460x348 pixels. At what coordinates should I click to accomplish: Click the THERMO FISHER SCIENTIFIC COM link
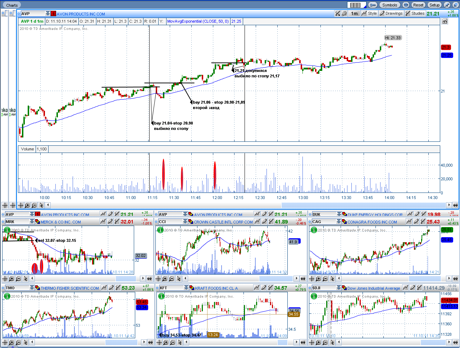pyautogui.click(x=70, y=288)
